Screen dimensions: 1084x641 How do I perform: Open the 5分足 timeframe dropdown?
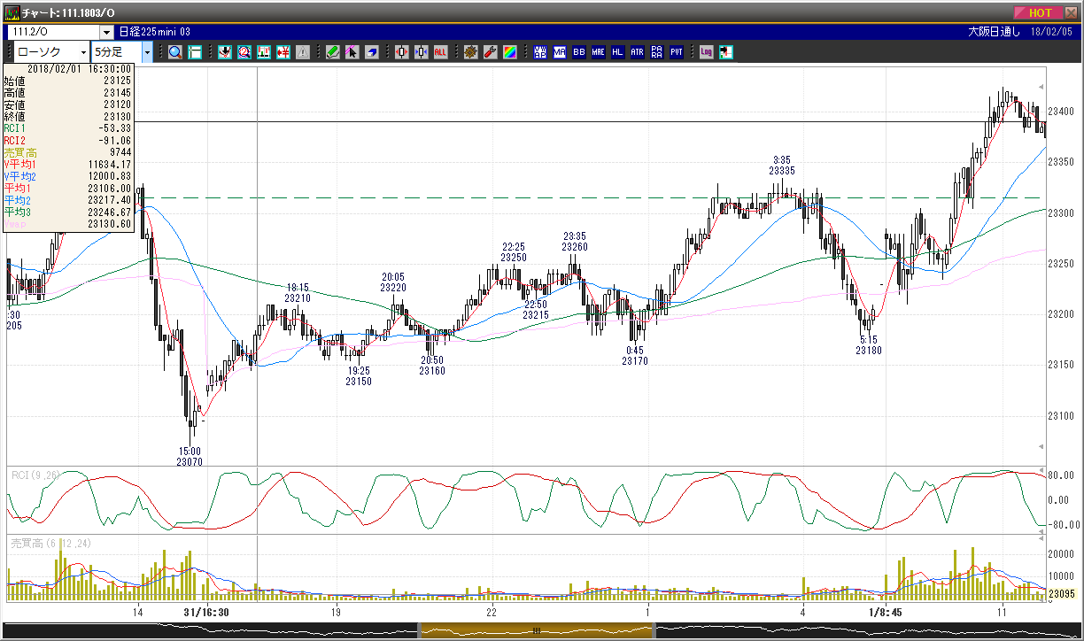(122, 51)
